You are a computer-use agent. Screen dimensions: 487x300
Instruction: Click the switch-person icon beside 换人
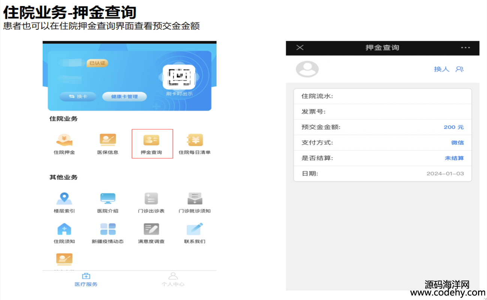click(460, 69)
